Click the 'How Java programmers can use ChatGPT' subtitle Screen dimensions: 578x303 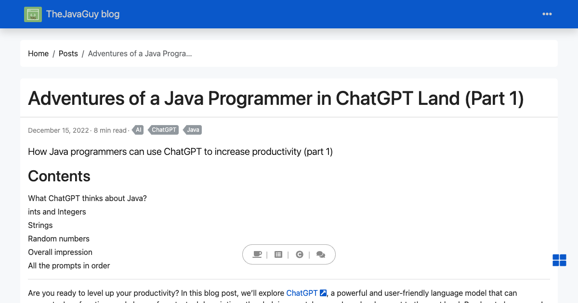click(x=181, y=151)
